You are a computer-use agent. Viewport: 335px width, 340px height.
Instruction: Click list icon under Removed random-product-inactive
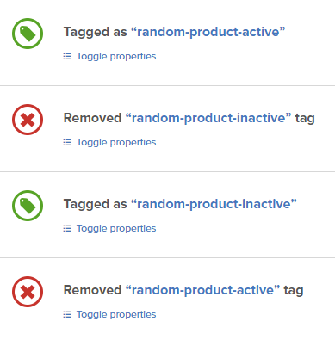(x=67, y=142)
